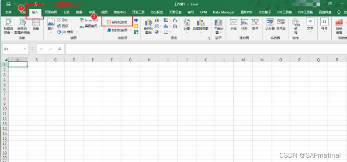The image size is (347, 162).
Task: Open Ribbon Display Options in title bar
Action: tap(330, 4)
